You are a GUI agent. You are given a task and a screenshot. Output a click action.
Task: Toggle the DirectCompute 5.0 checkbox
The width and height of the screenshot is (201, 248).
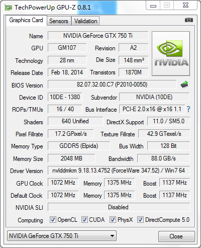tap(140, 219)
